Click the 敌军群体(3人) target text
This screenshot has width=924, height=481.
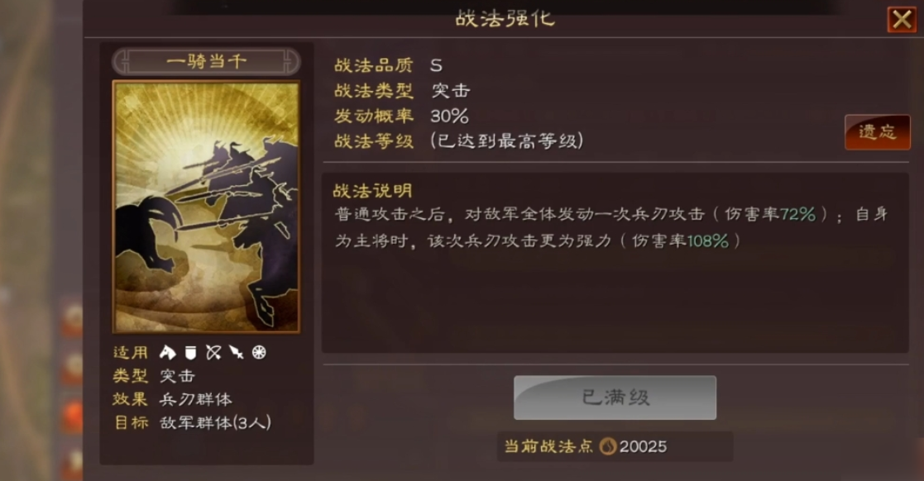pyautogui.click(x=215, y=422)
